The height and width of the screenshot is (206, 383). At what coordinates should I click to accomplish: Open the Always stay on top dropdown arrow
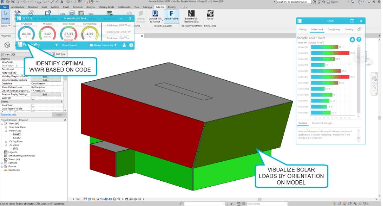[x=115, y=45]
